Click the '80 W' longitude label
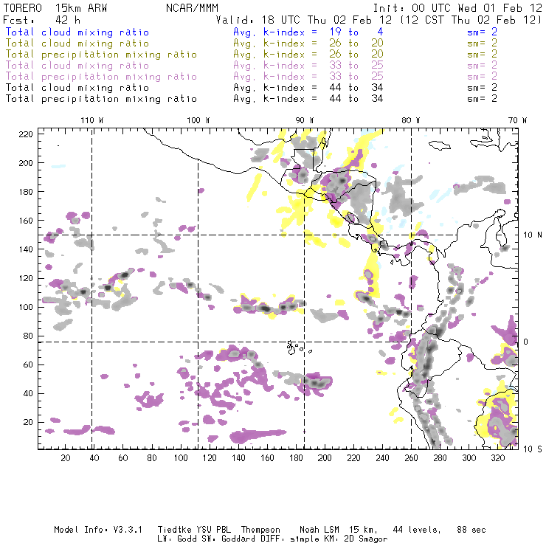This screenshot has width=546, height=546. point(411,120)
